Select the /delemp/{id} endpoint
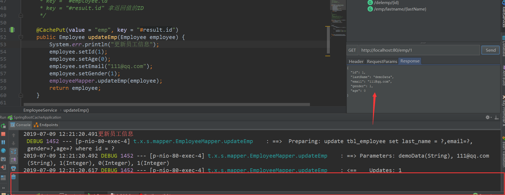The width and height of the screenshot is (505, 195). click(386, 3)
